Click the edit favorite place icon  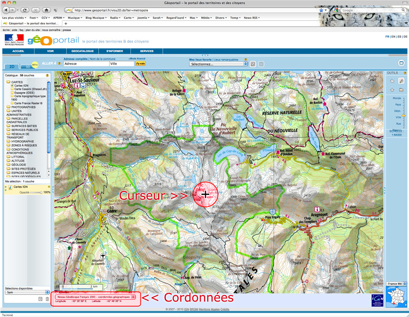coord(253,64)
